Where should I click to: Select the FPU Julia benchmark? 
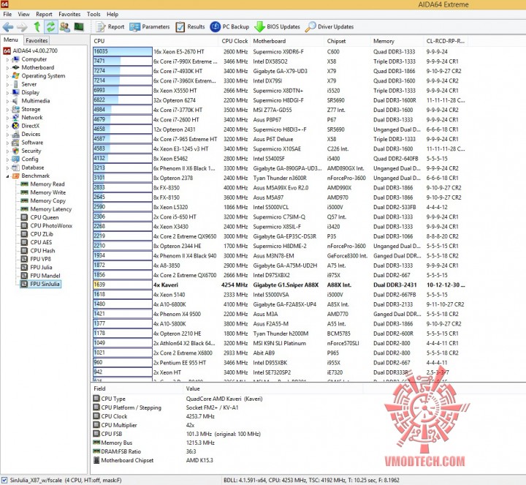tap(41, 267)
